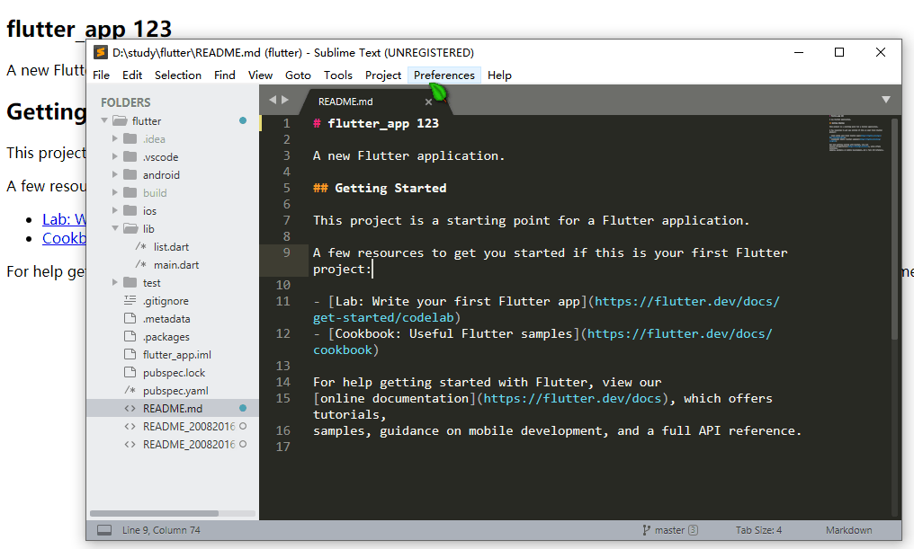The image size is (914, 549).
Task: Click the flutter_app.iml file icon
Action: [x=130, y=355]
